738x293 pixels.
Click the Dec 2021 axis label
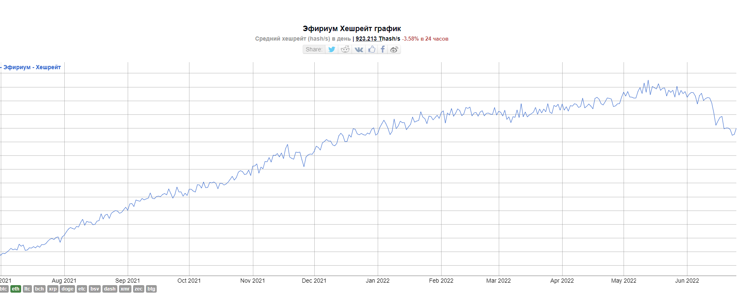[314, 281]
